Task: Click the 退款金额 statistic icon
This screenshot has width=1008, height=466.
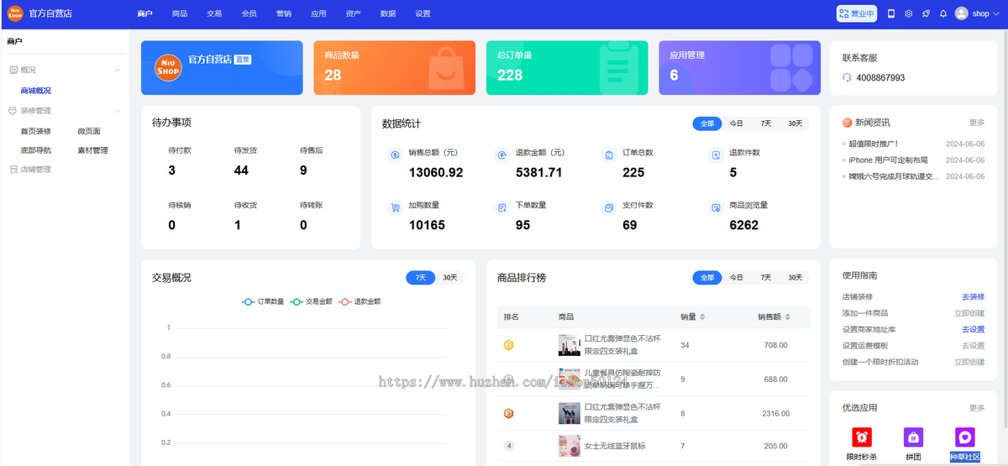Action: tap(501, 155)
